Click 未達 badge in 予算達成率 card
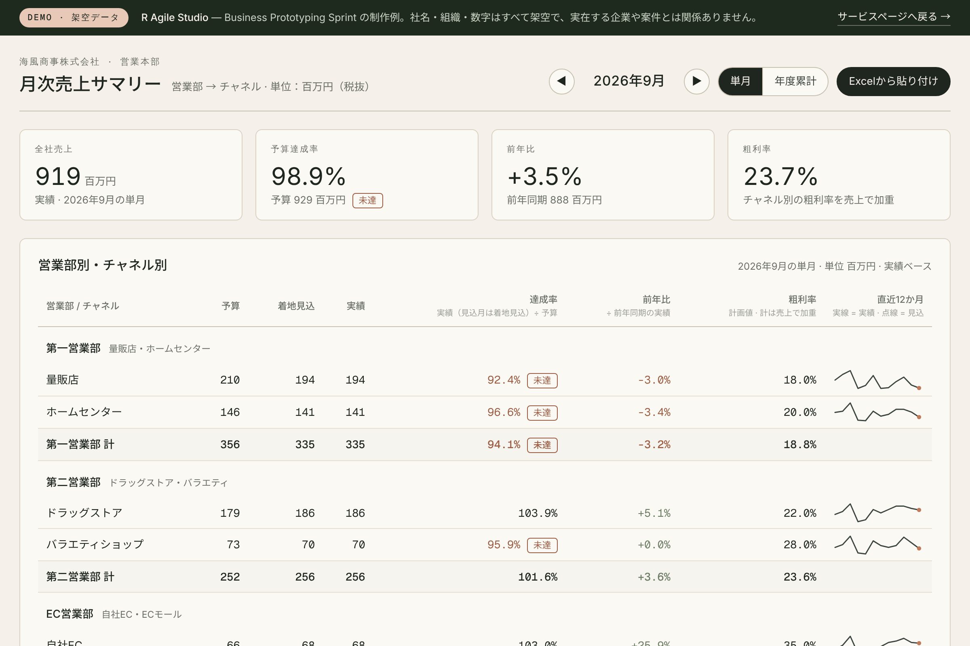The height and width of the screenshot is (646, 970). click(x=367, y=201)
